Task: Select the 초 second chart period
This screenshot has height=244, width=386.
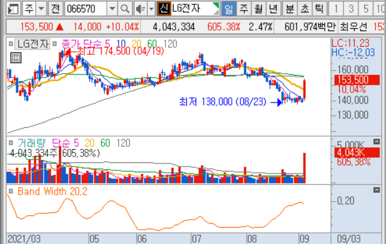Action: tap(305, 9)
